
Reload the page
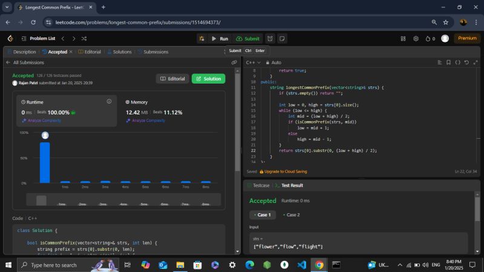(33, 22)
